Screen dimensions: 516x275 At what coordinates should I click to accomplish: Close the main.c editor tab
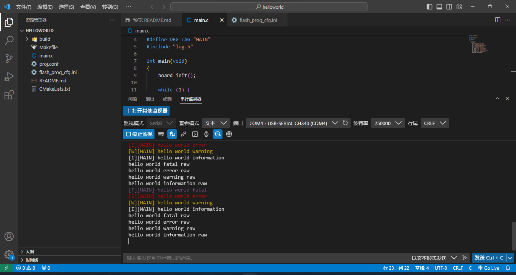point(222,20)
